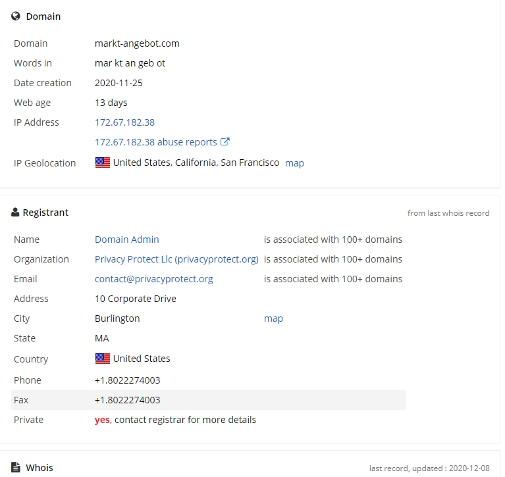The width and height of the screenshot is (505, 477).
Task: Click the 'from last whois record' note
Action: 448,213
